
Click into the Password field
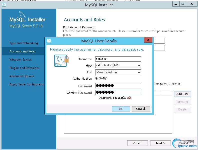(118, 86)
